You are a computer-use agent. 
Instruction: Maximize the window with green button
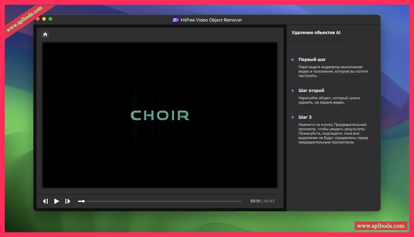[50, 19]
